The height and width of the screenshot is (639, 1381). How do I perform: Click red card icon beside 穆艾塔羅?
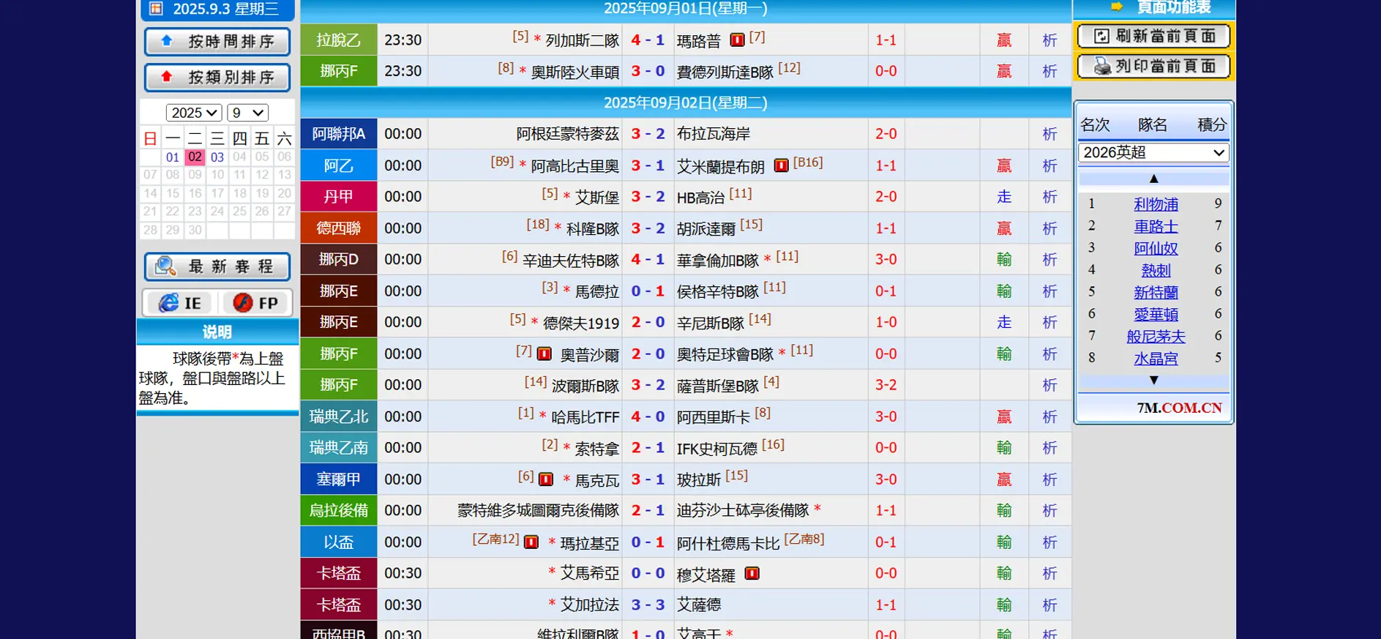point(752,574)
